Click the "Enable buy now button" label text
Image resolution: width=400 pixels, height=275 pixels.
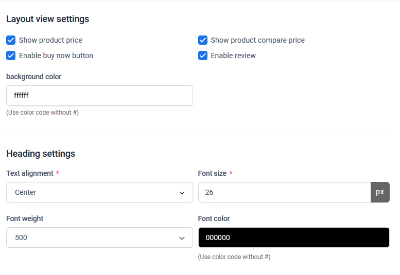(x=56, y=56)
